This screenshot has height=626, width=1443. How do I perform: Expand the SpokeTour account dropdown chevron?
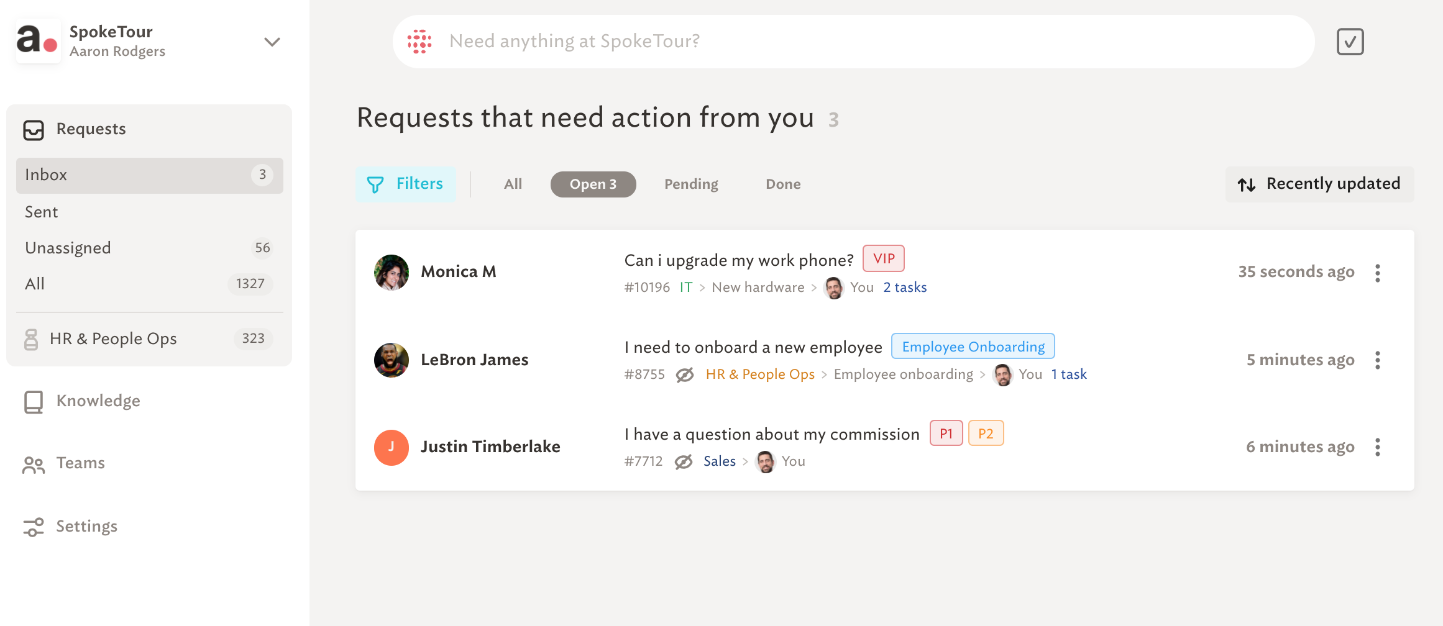[x=272, y=42]
